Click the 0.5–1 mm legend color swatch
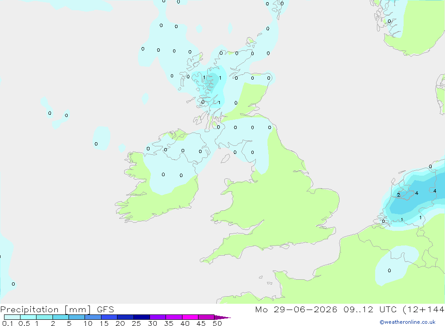This screenshot has width=445, height=326. (28, 317)
